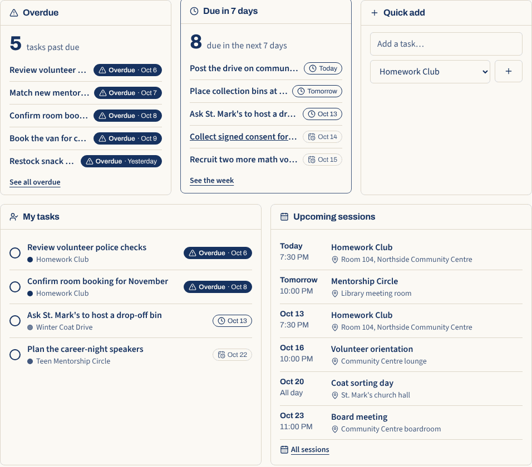532x467 pixels.
Task: Select the Coat sorting day session
Action: click(x=362, y=383)
